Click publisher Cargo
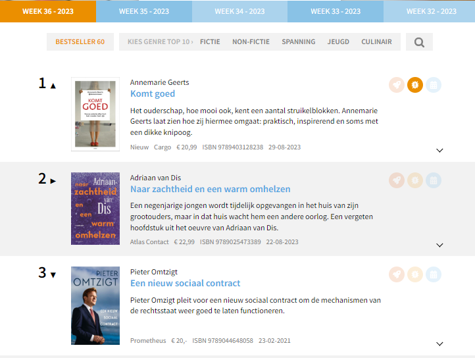 (x=162, y=147)
